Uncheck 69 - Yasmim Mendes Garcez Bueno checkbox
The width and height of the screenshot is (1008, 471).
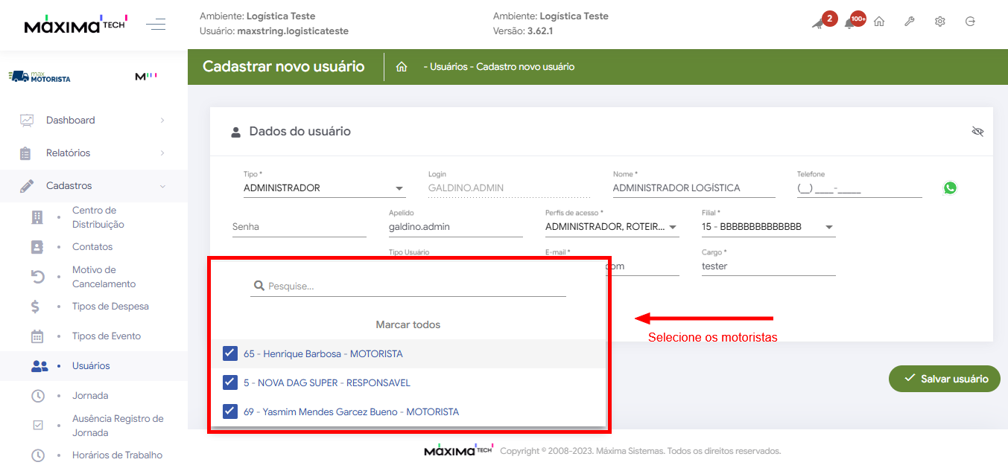tap(230, 411)
